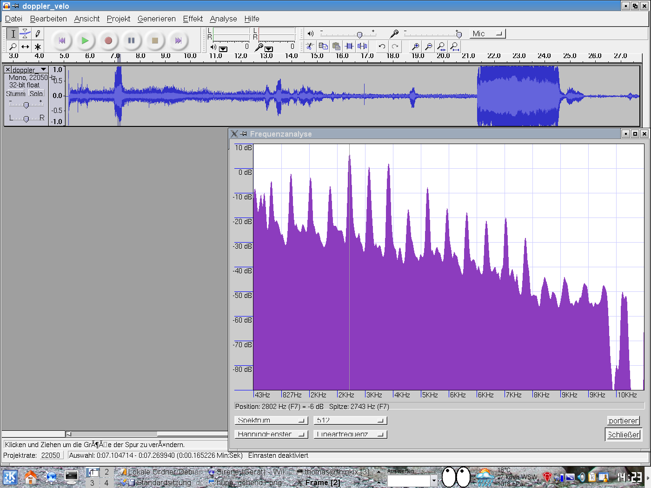Open Mic input source dropdown
The width and height of the screenshot is (651, 488).
487,33
